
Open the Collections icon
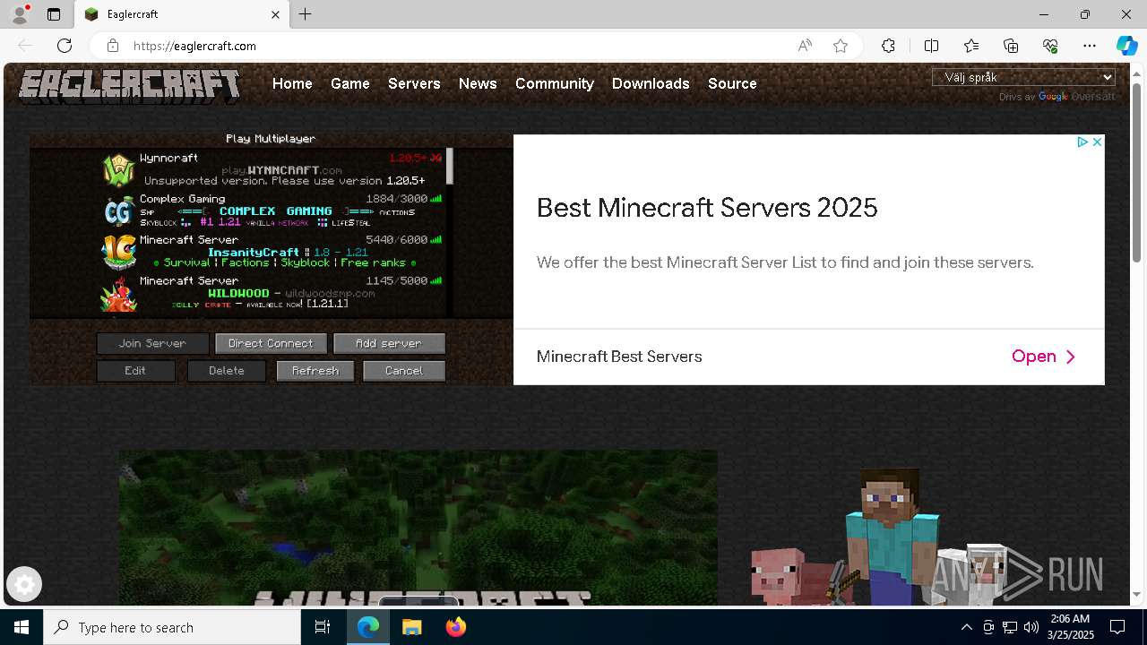point(1011,46)
